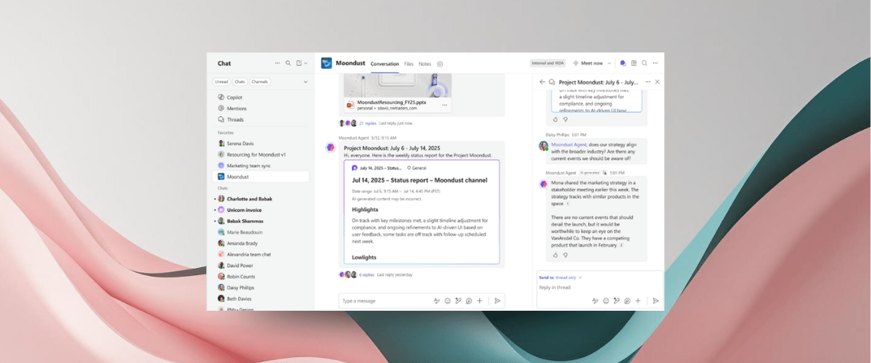Open the Daisy Phillips chat
The width and height of the screenshot is (871, 363).
pyautogui.click(x=261, y=287)
